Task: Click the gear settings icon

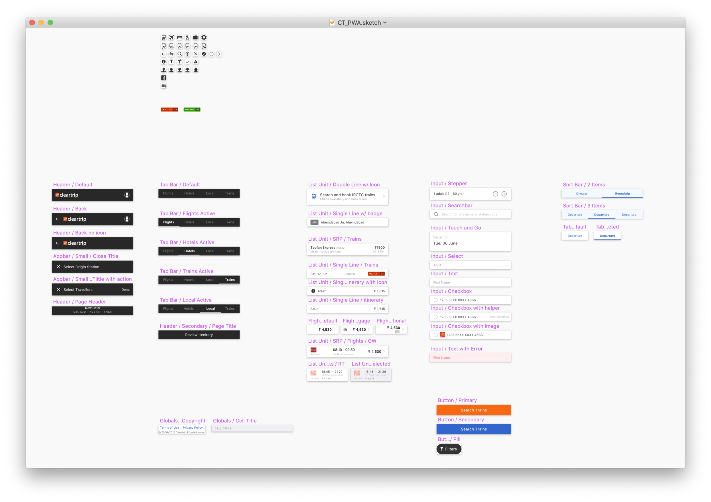Action: coord(204,38)
